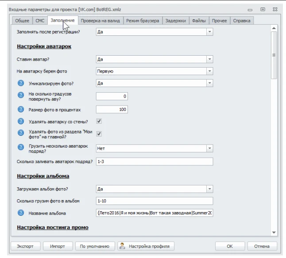Click help icon for rotation degrees setting
286x258 pixels.
click(x=21, y=95)
